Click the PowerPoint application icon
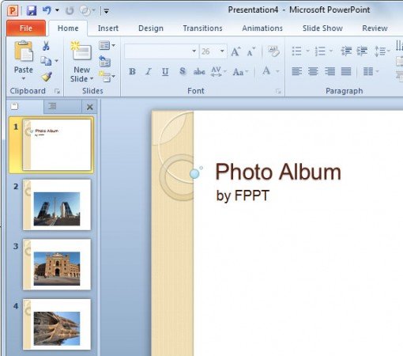The width and height of the screenshot is (403, 356). [x=13, y=11]
